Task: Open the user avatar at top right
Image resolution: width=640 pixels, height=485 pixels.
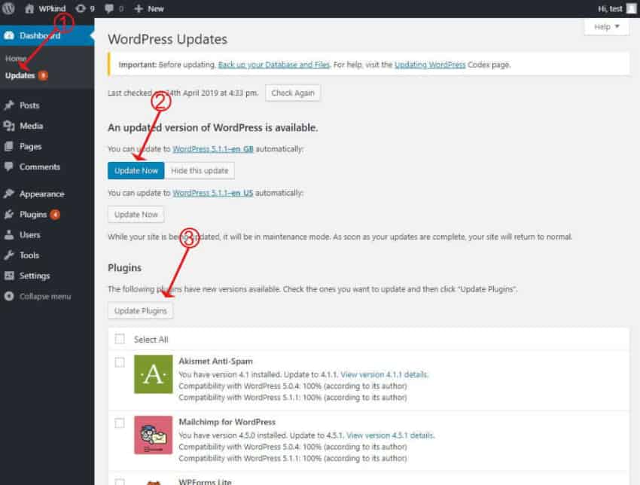Action: [x=632, y=8]
